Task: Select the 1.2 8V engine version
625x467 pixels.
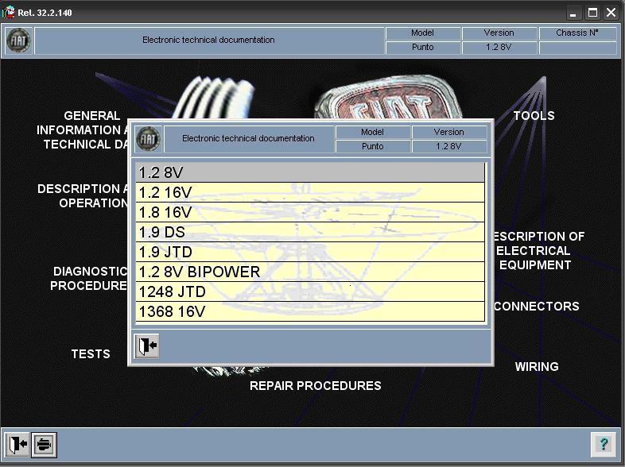Action: click(310, 172)
